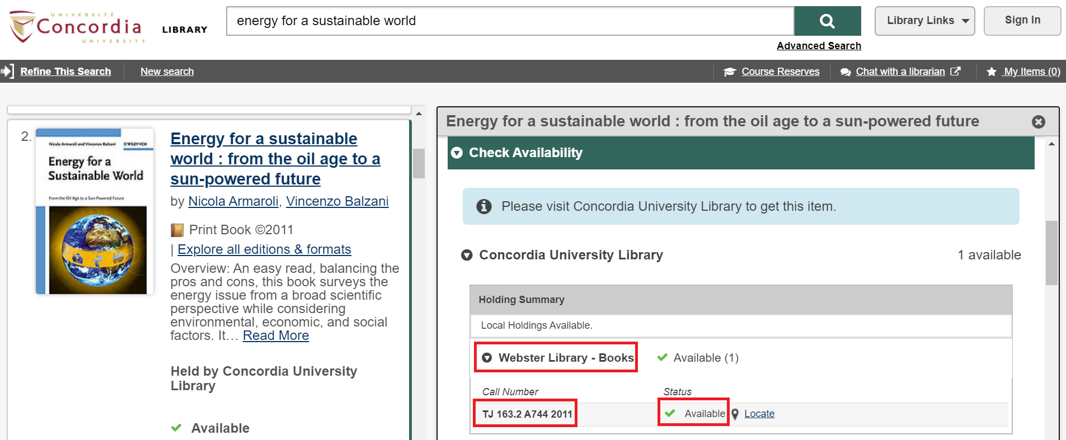Click the map pin locate icon

735,414
